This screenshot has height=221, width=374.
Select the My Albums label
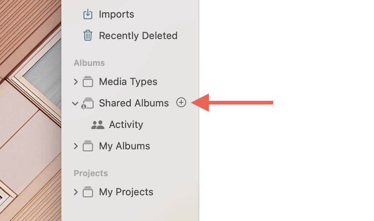(125, 146)
